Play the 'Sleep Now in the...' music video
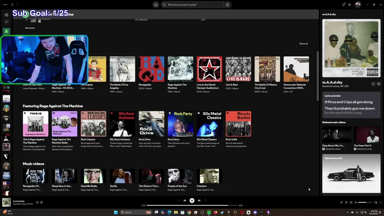The width and height of the screenshot is (384, 216). click(64, 176)
